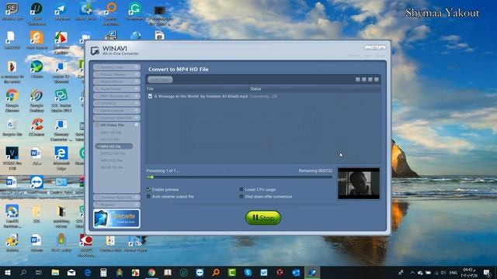Open Recycle Bin desktop icon
This screenshot has width=497, height=279.
click(12, 127)
